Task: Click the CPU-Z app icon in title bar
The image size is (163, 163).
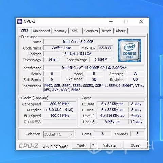Action: point(19,21)
